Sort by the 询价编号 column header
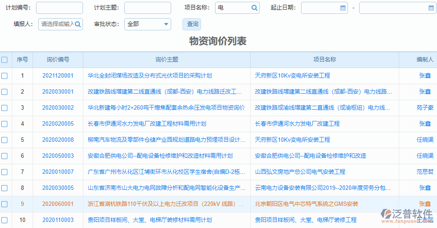437x228 pixels. click(x=58, y=60)
